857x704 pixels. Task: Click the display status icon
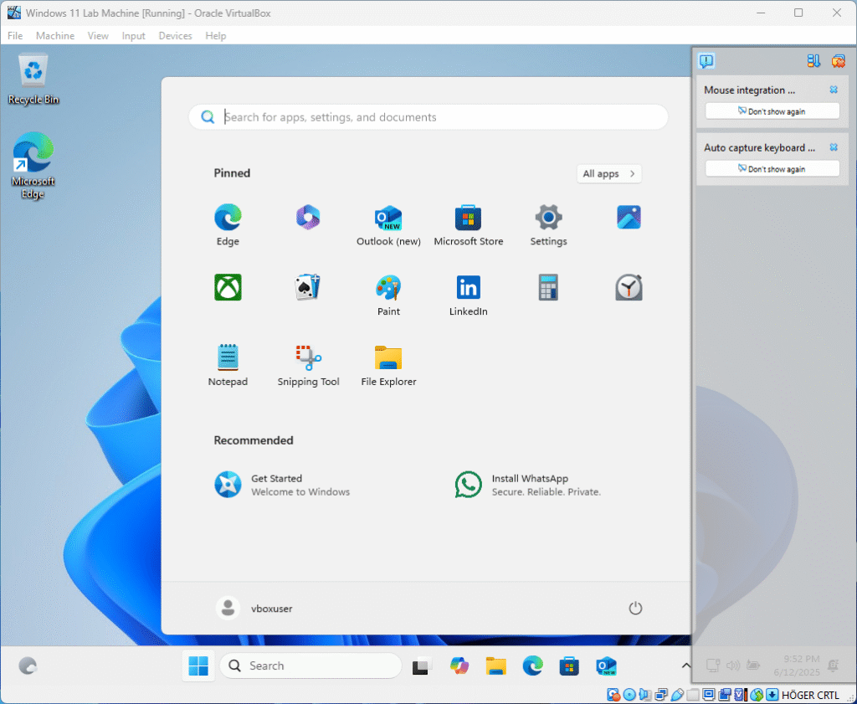coord(708,695)
